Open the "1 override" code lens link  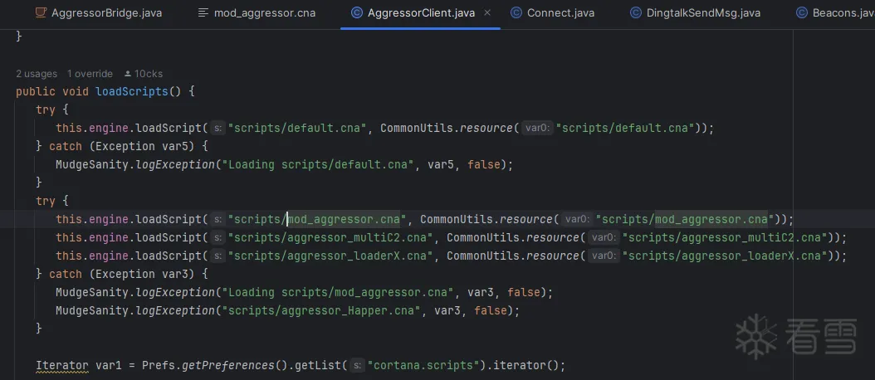click(x=90, y=74)
